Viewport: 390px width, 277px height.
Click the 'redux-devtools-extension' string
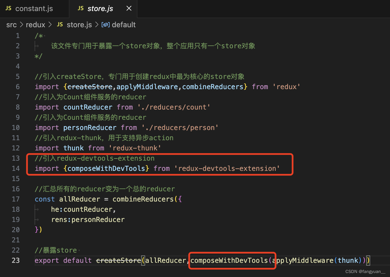tap(227, 169)
